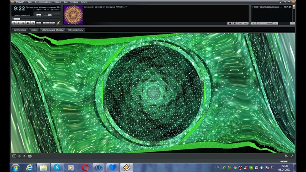Click the album art thumbnail
Image resolution: width=306 pixels, height=172 pixels.
pyautogui.click(x=73, y=15)
